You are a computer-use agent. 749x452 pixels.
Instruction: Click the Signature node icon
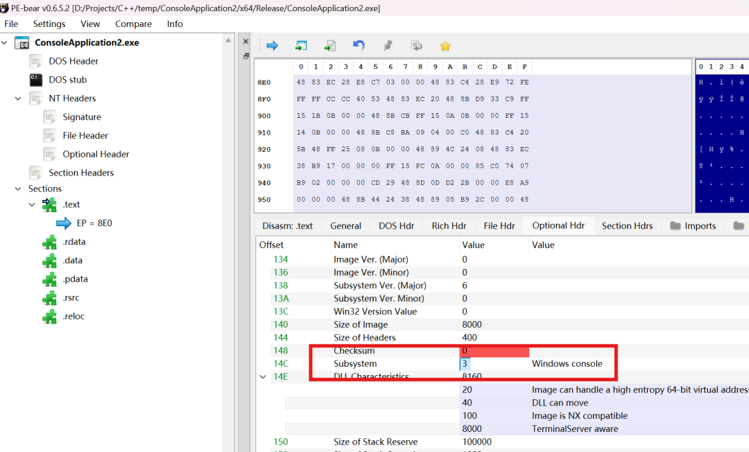50,117
